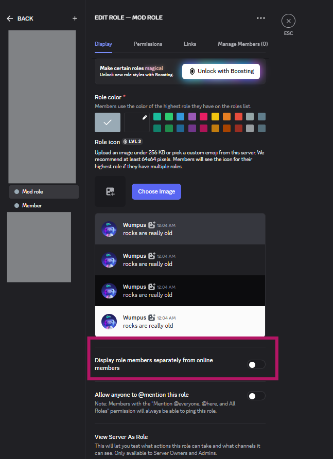
Task: Open the Manage Members (0) tab
Action: click(242, 44)
